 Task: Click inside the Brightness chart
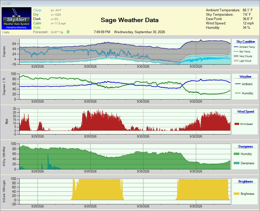125,191
